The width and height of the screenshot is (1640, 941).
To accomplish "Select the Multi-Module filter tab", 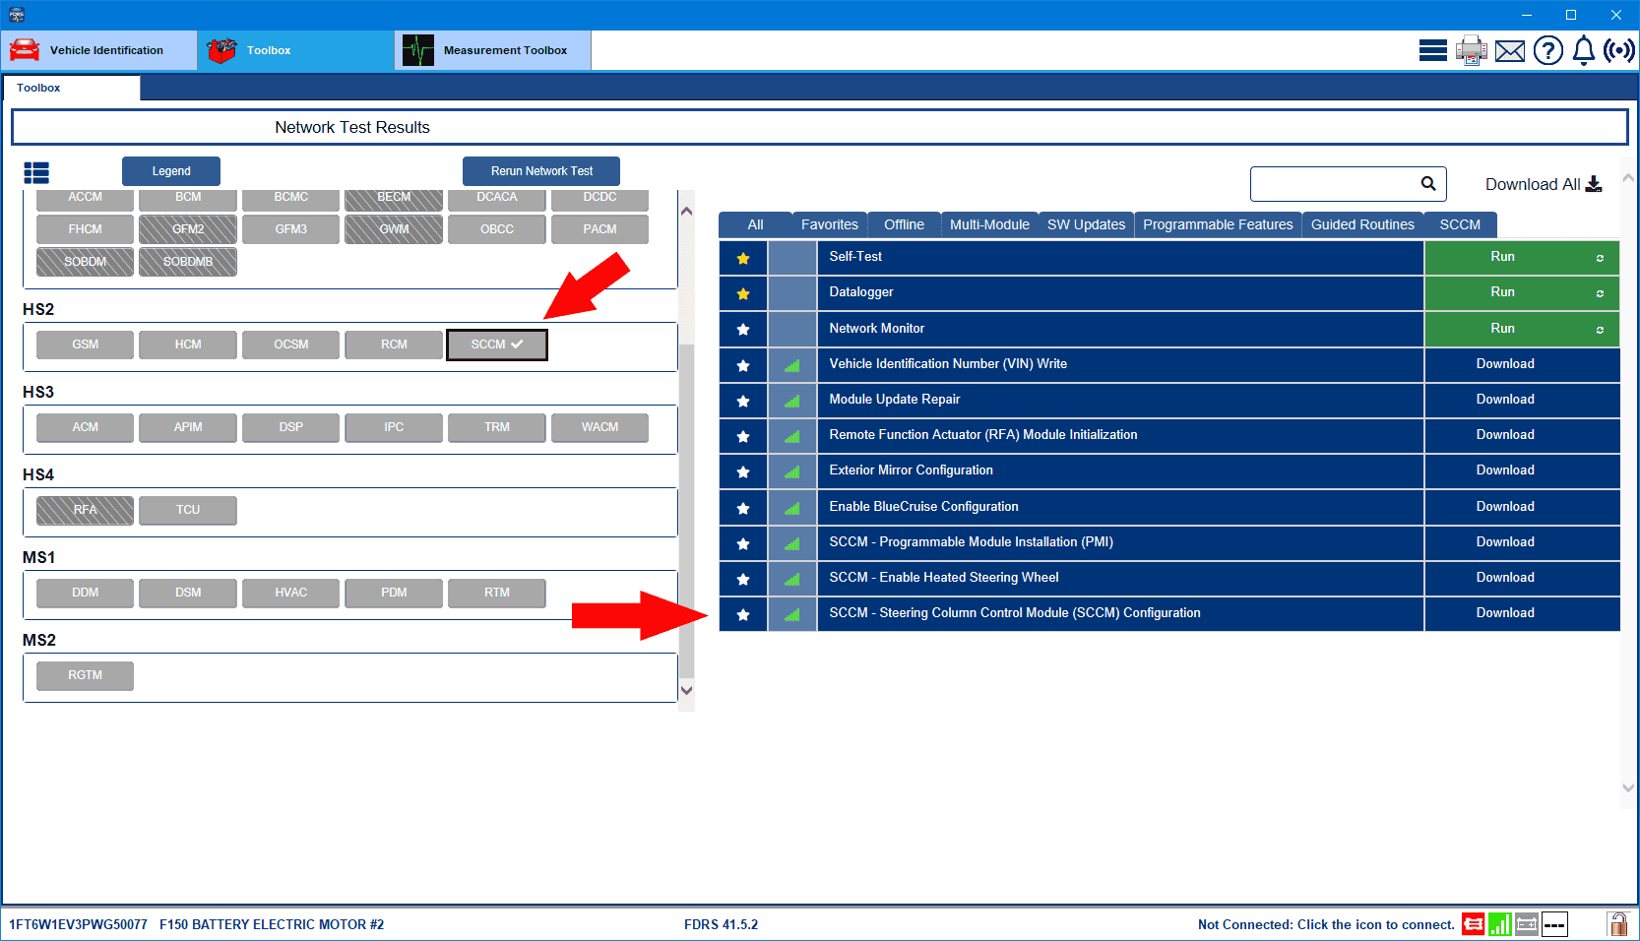I will 989,224.
